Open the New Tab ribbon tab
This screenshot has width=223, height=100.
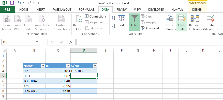177,9
